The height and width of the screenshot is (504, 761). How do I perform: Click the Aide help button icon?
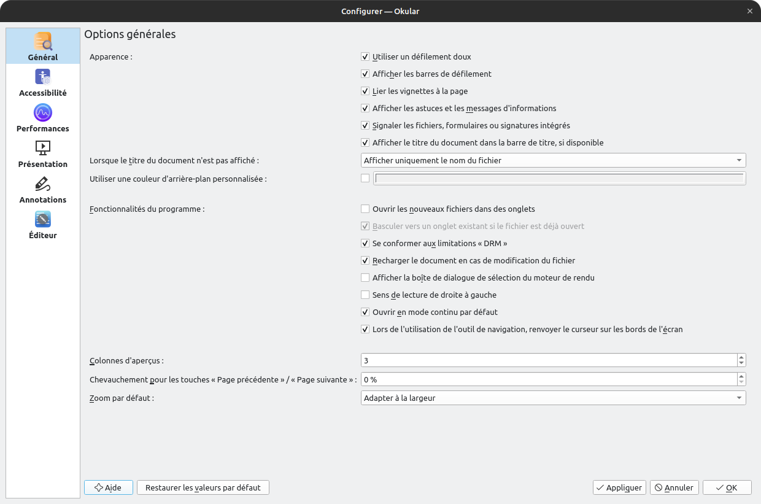coord(98,487)
